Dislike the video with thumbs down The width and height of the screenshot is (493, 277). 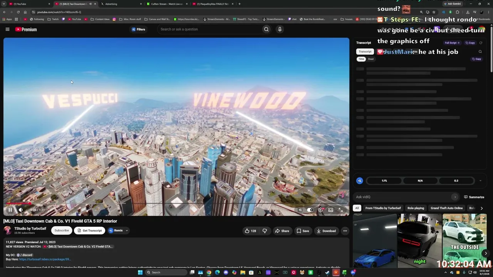pos(265,231)
